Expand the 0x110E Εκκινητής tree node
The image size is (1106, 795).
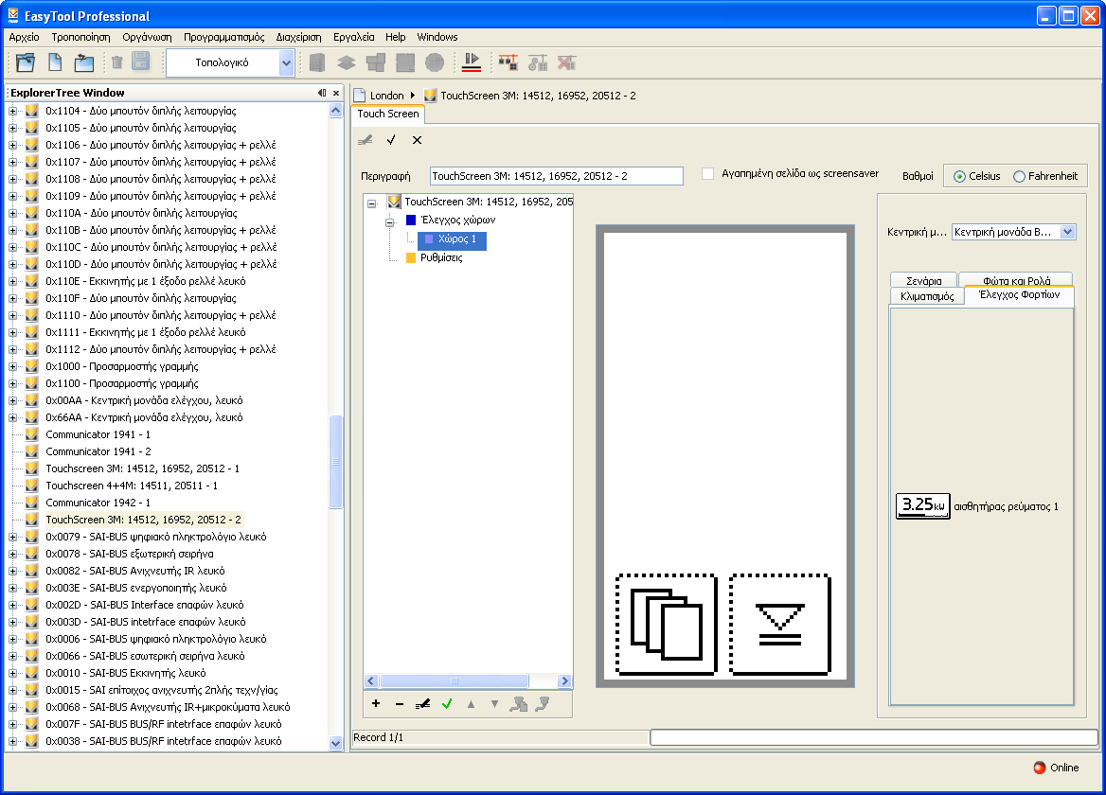(12, 281)
